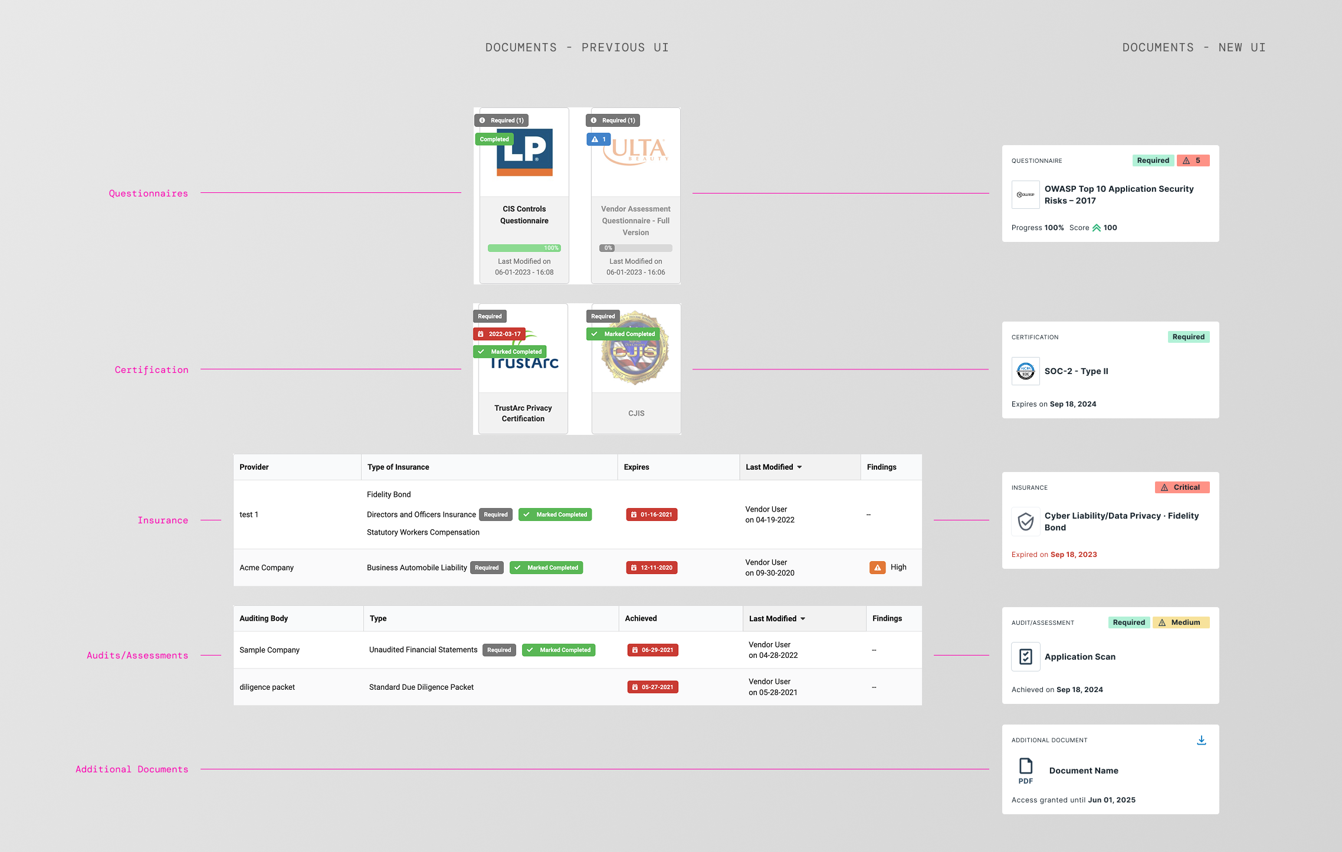Click the red 2022-03-17 date badge on TrustArc
The width and height of the screenshot is (1342, 852).
coord(500,334)
